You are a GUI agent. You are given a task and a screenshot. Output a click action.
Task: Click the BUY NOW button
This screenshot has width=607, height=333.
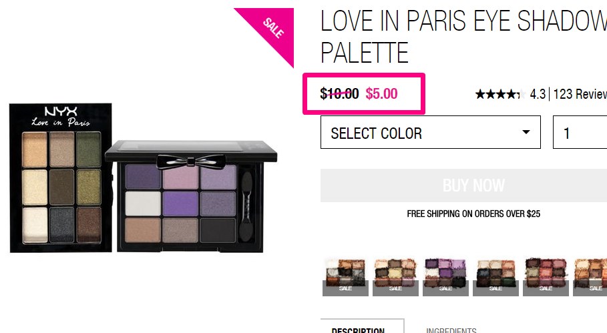(x=464, y=186)
